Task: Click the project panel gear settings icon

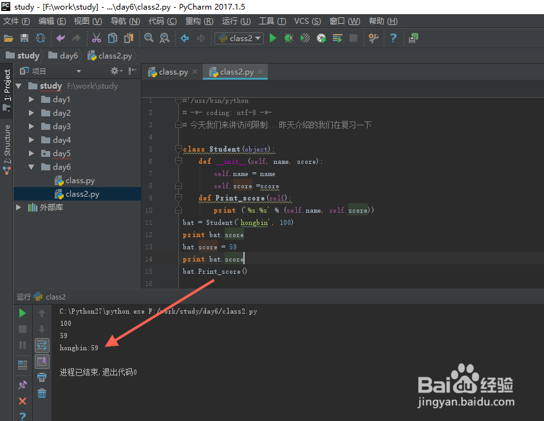Action: click(117, 71)
